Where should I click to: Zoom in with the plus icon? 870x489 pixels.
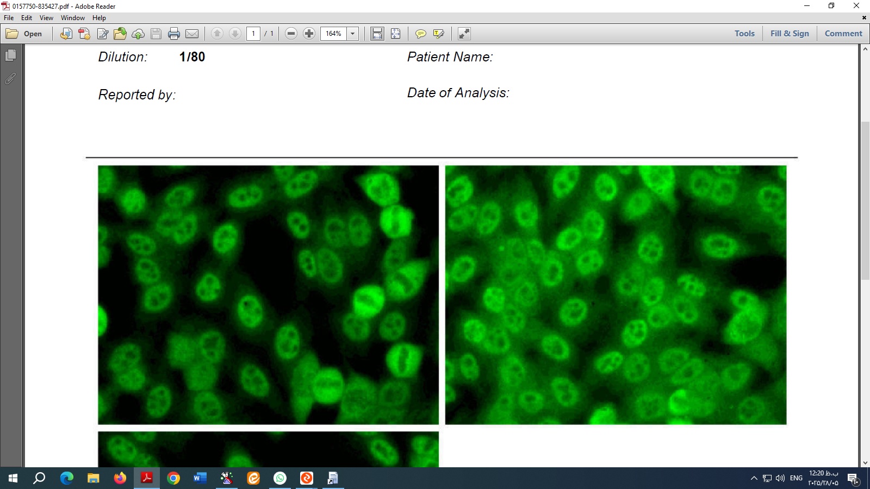coord(309,34)
